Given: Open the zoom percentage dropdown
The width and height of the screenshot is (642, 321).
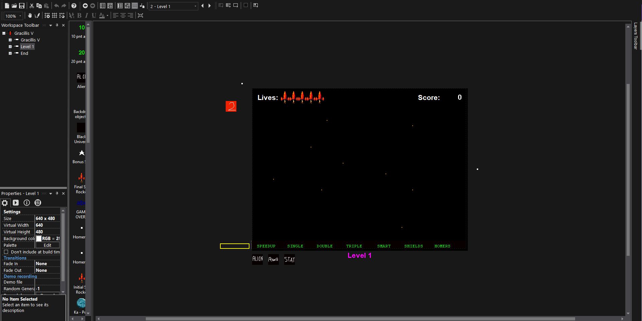Looking at the screenshot, I should [21, 16].
